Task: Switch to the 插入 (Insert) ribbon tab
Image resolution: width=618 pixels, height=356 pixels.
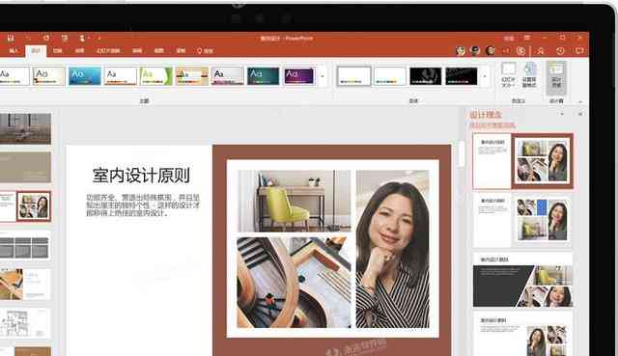Action: coord(14,51)
